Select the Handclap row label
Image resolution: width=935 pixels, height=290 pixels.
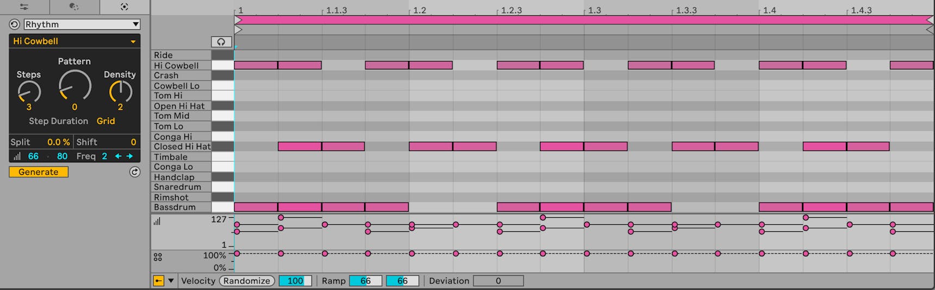(181, 177)
